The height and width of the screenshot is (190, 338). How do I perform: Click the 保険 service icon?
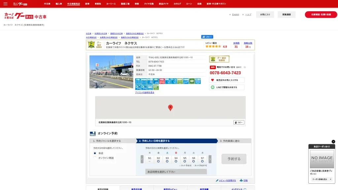coord(168,81)
